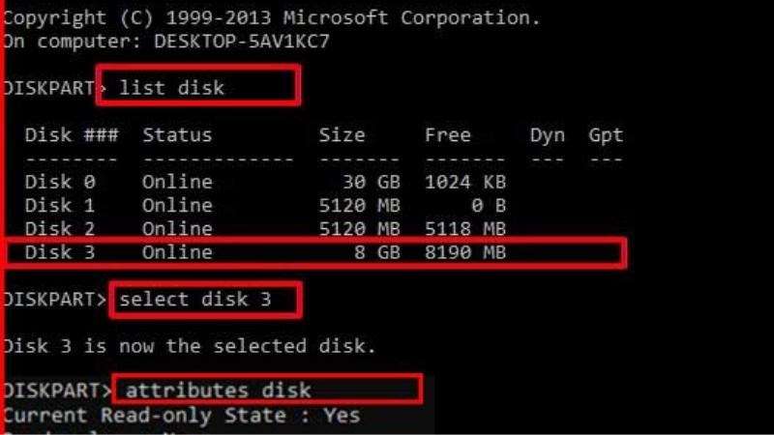Click the Dyn column header
774x435 pixels.
tap(548, 135)
